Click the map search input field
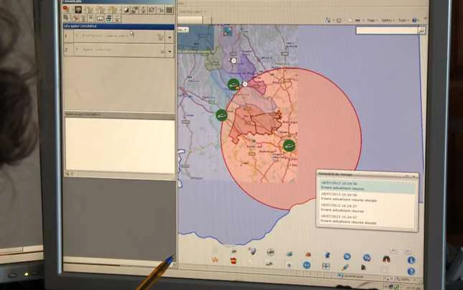Screen dimensions: 463x290 pyautogui.click(x=387, y=31)
